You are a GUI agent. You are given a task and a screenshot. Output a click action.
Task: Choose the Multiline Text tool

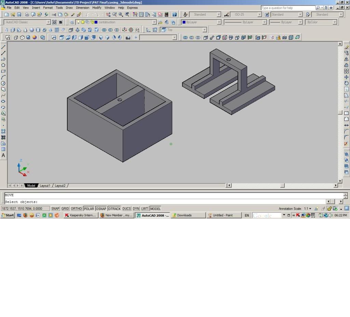(x=3, y=155)
